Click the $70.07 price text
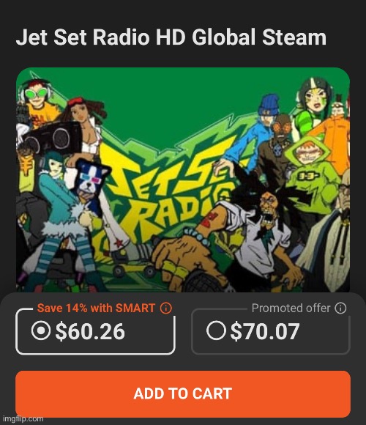 265,331
